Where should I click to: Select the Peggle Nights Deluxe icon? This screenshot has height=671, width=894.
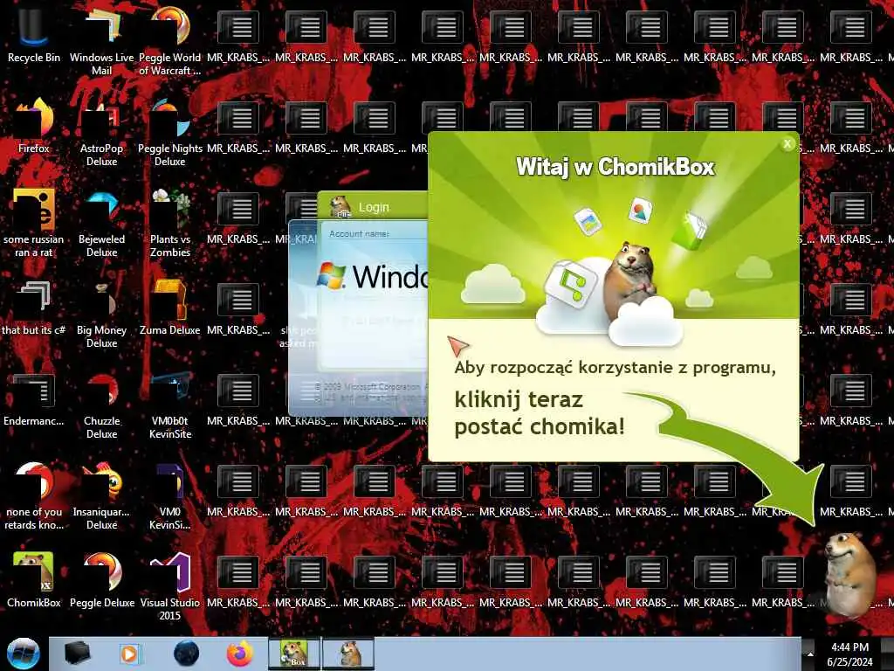170,131
